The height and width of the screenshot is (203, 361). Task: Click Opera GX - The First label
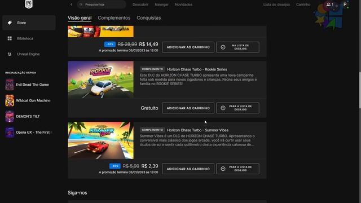click(34, 132)
